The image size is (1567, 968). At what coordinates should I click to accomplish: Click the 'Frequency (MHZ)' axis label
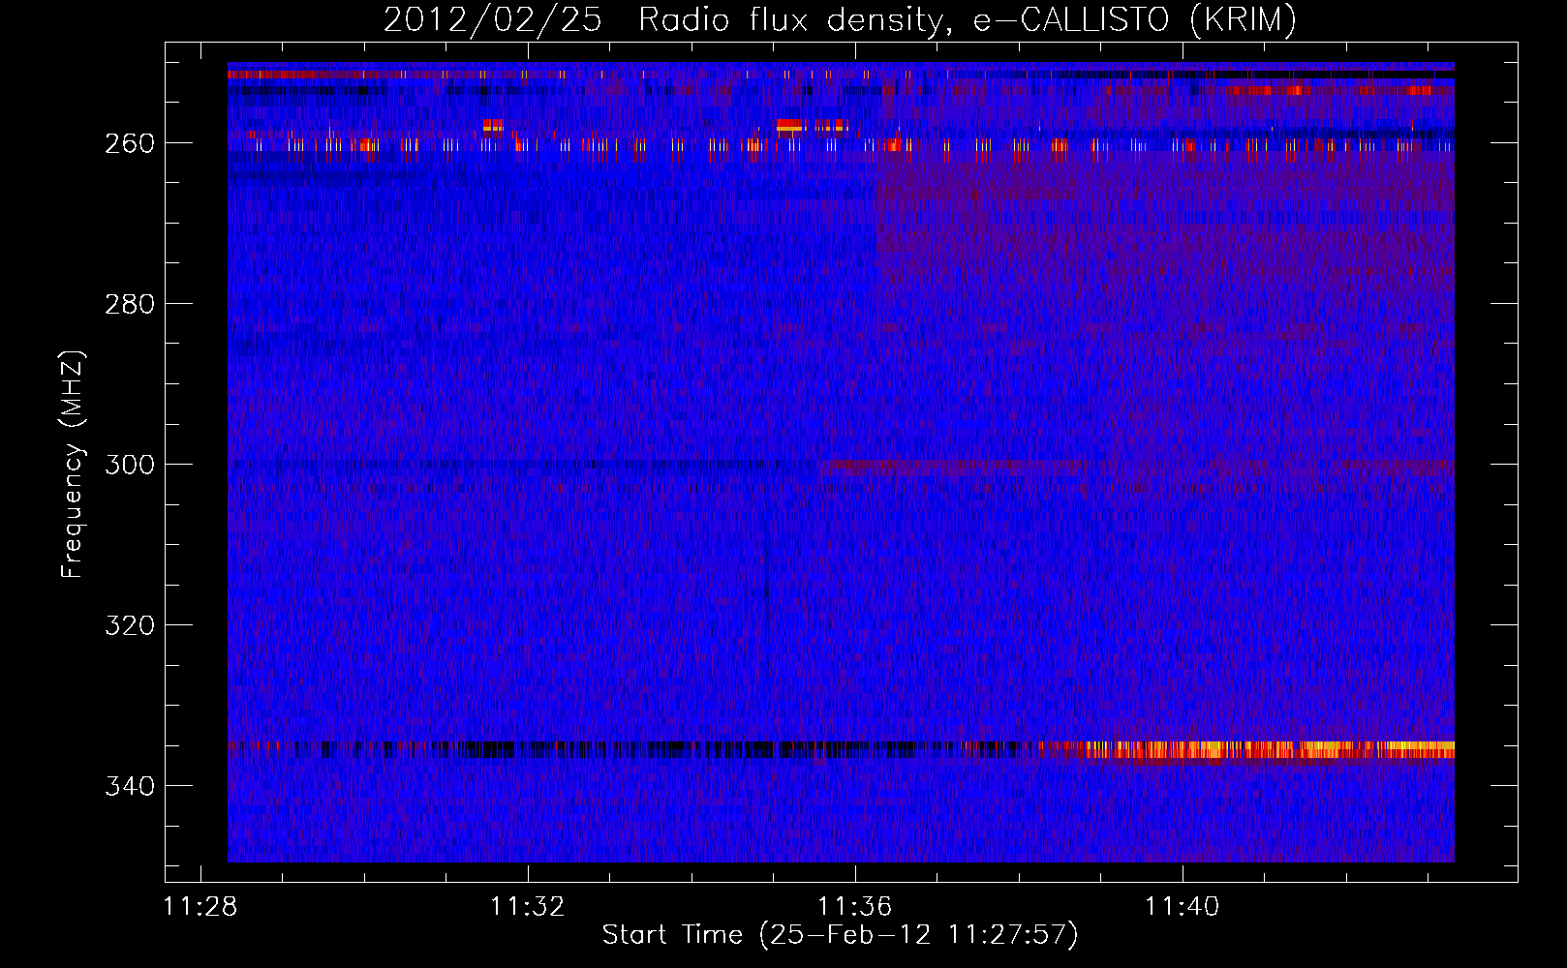[73, 464]
